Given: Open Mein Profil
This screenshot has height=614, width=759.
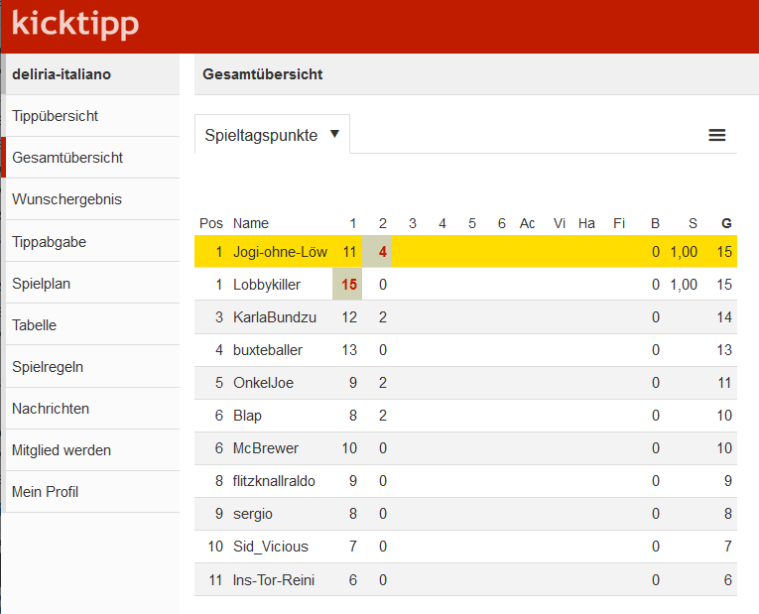Looking at the screenshot, I should coord(45,492).
